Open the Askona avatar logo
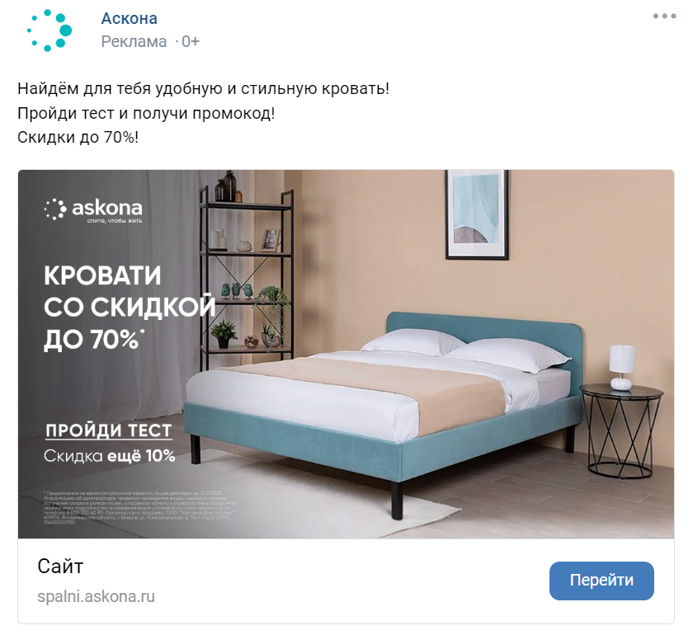693x635 pixels. click(x=49, y=30)
